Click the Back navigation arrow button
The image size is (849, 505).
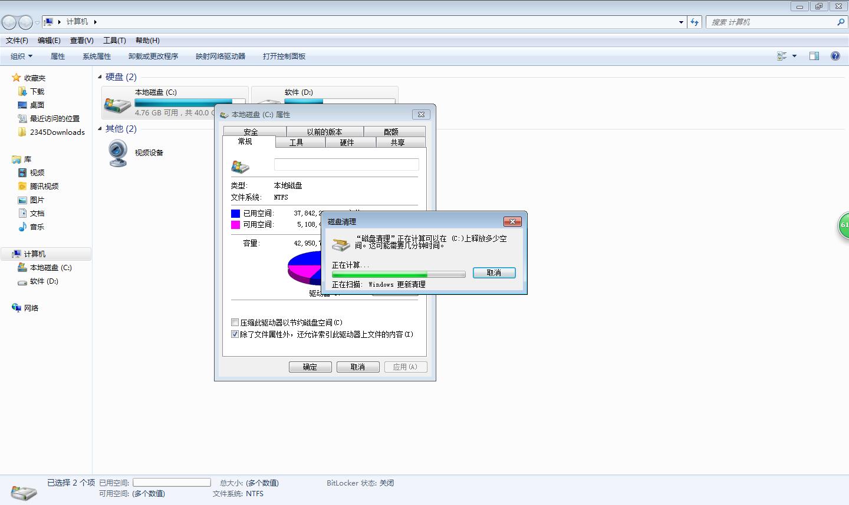click(x=9, y=22)
